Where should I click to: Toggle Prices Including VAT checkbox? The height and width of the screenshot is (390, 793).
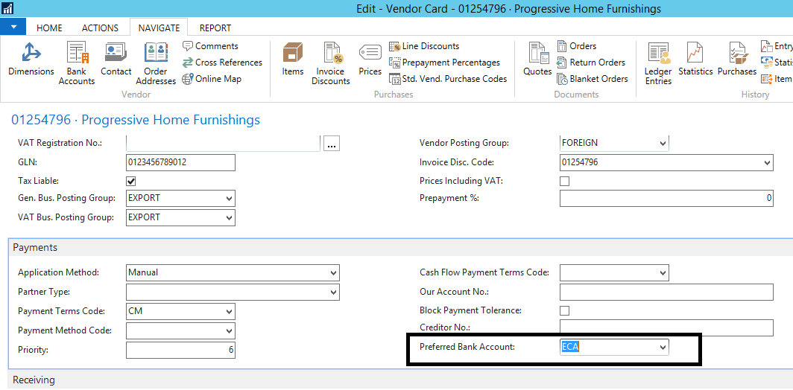(564, 181)
